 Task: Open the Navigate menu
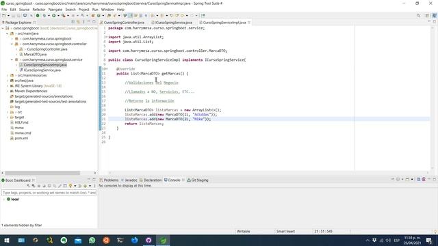[x=55, y=10]
